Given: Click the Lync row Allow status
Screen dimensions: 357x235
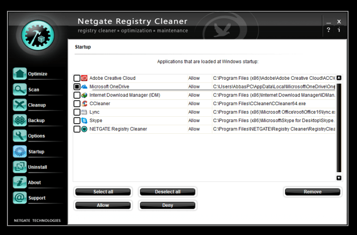Looking at the screenshot, I should pyautogui.click(x=194, y=112).
